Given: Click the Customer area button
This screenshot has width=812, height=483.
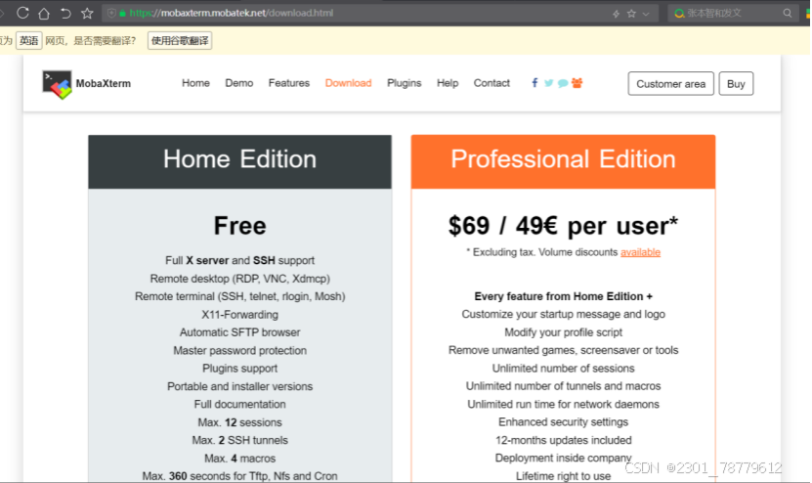Looking at the screenshot, I should tap(670, 83).
